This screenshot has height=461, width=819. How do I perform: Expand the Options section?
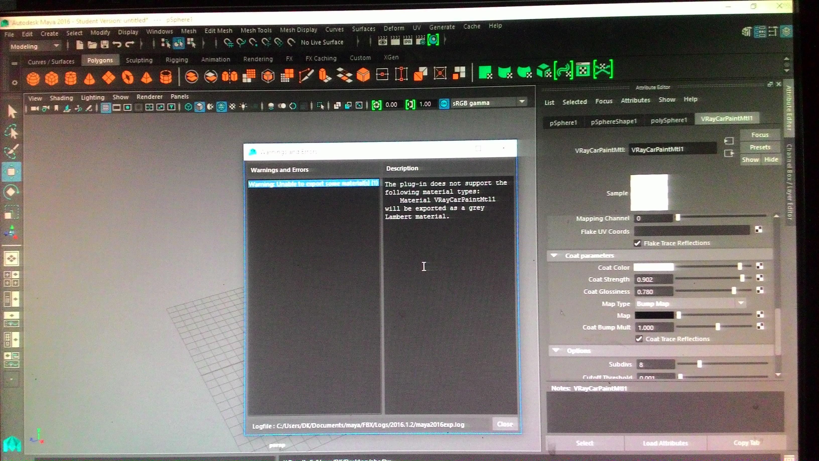click(555, 350)
